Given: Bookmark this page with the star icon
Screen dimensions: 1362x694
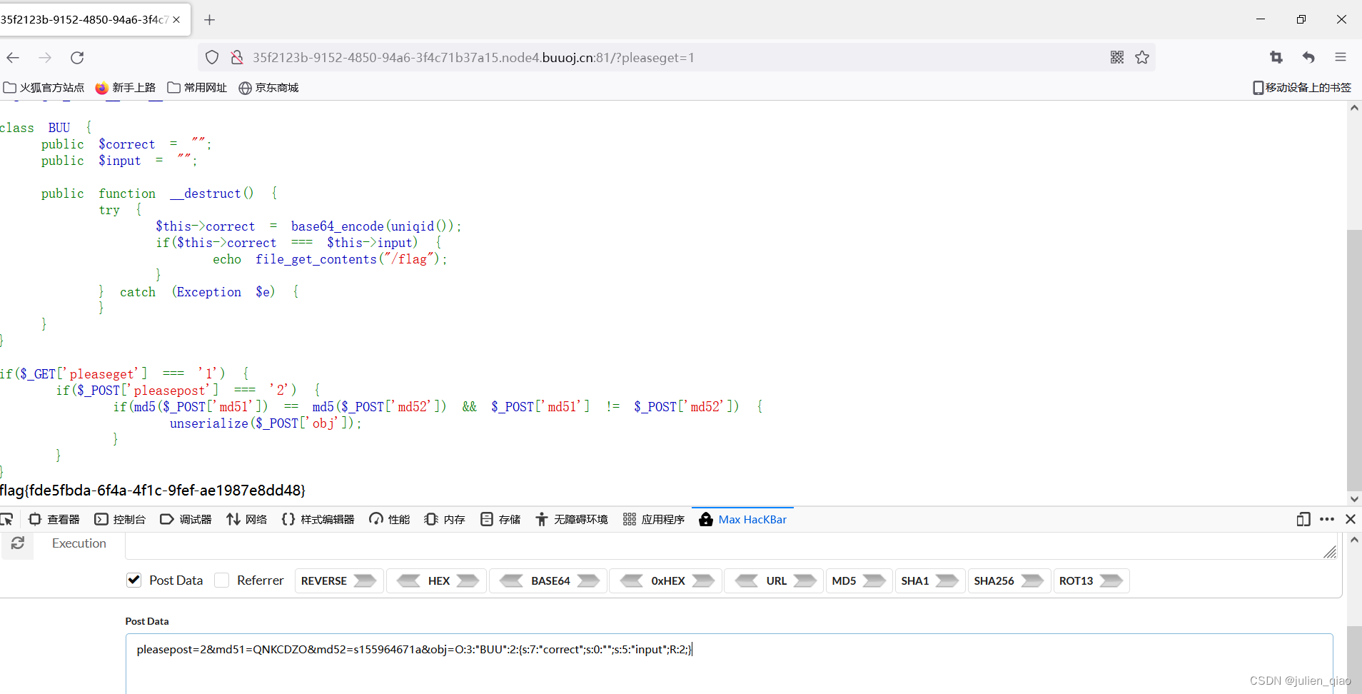Looking at the screenshot, I should coord(1142,57).
